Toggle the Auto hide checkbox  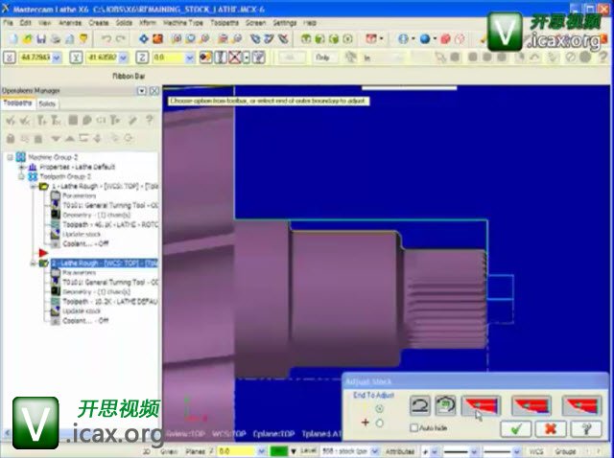413,428
